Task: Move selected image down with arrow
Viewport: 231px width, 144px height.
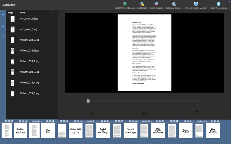Action: click(x=3, y=26)
